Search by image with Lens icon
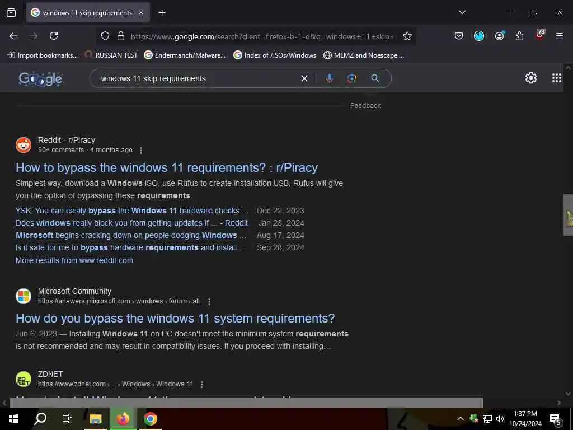Screen dimensions: 573x430 (351, 78)
